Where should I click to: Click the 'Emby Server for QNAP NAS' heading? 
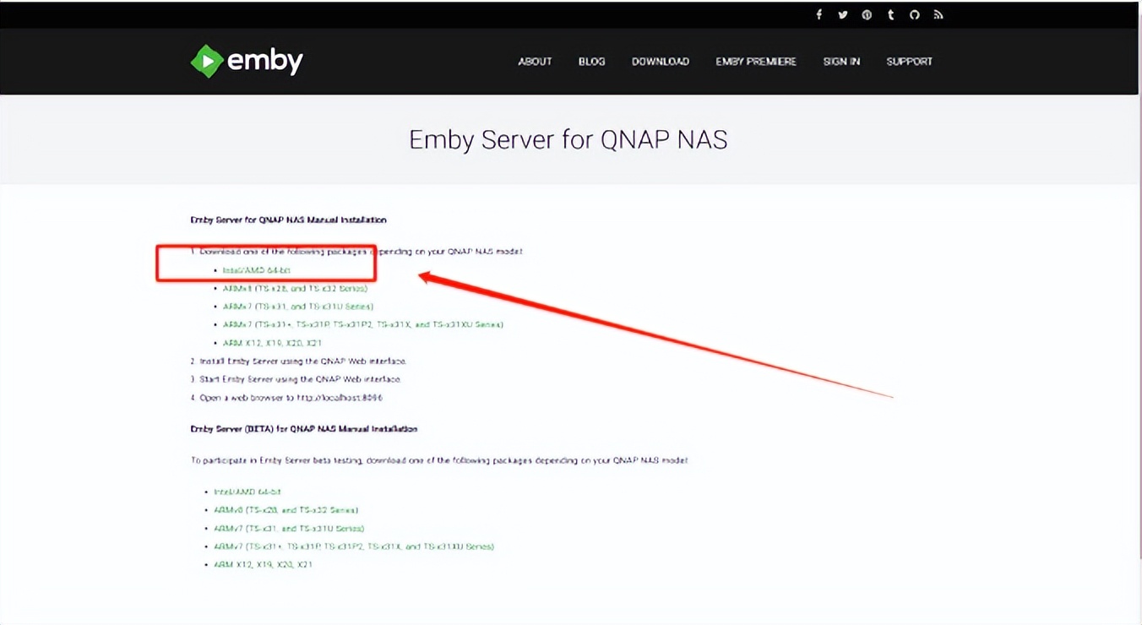568,139
